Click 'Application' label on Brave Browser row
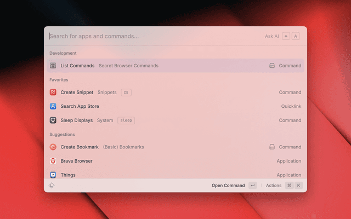The height and width of the screenshot is (219, 351). (289, 161)
